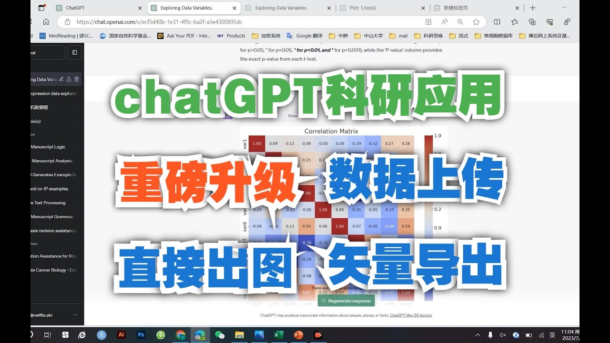Open the browser profile icon
Viewport: 610px width, 343px height.
tap(567, 22)
